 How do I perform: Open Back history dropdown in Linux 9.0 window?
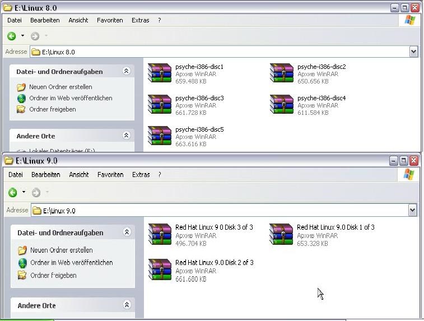pyautogui.click(x=24, y=192)
